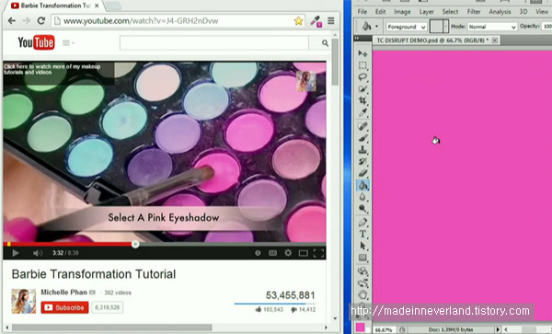Click the video progress scrubber handle
The height and width of the screenshot is (334, 552).
point(135,244)
